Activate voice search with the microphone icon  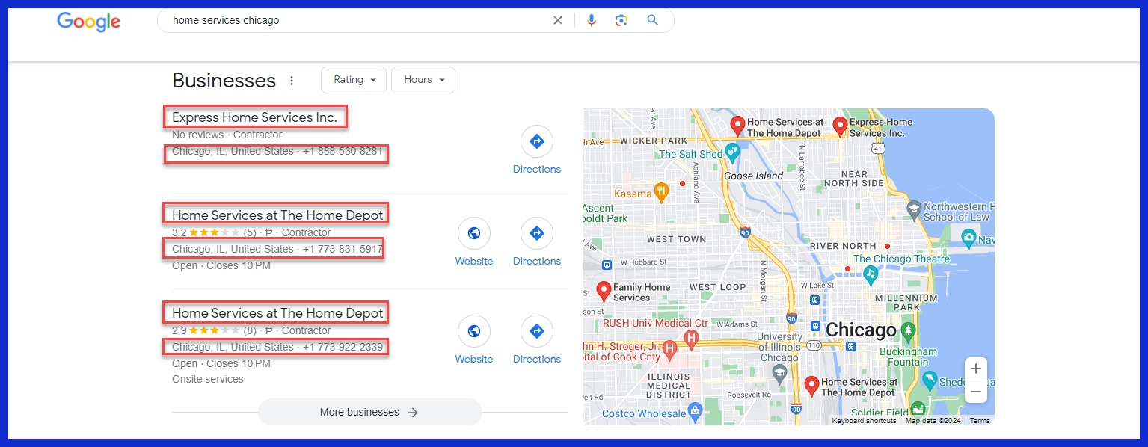click(592, 20)
